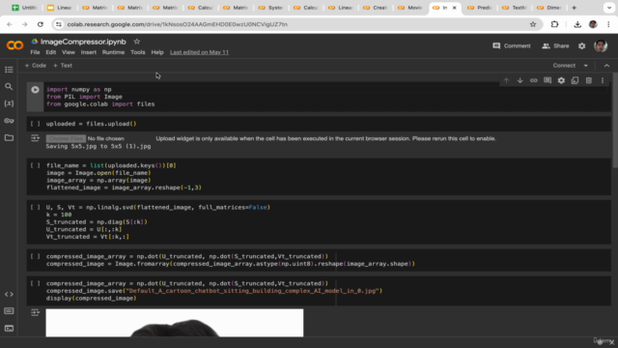Go back in browser history
The image size is (618, 348).
[10, 24]
